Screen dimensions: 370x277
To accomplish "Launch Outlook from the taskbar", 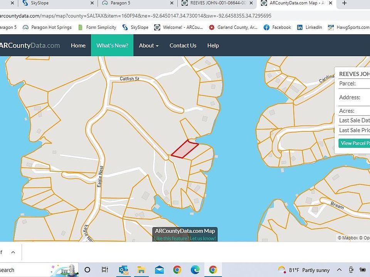I will 123,270.
